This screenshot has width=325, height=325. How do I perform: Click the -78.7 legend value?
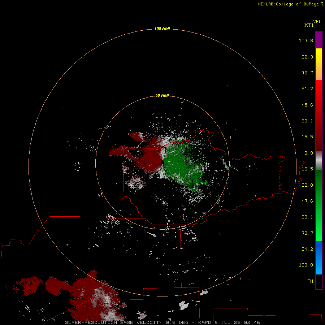point(306,233)
